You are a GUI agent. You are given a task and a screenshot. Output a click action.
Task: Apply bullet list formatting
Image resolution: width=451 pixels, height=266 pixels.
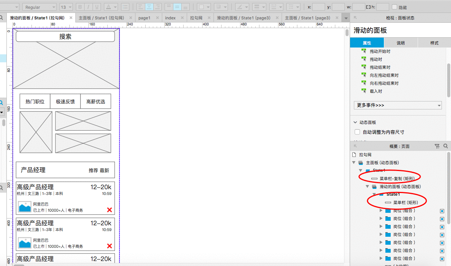coord(125,7)
